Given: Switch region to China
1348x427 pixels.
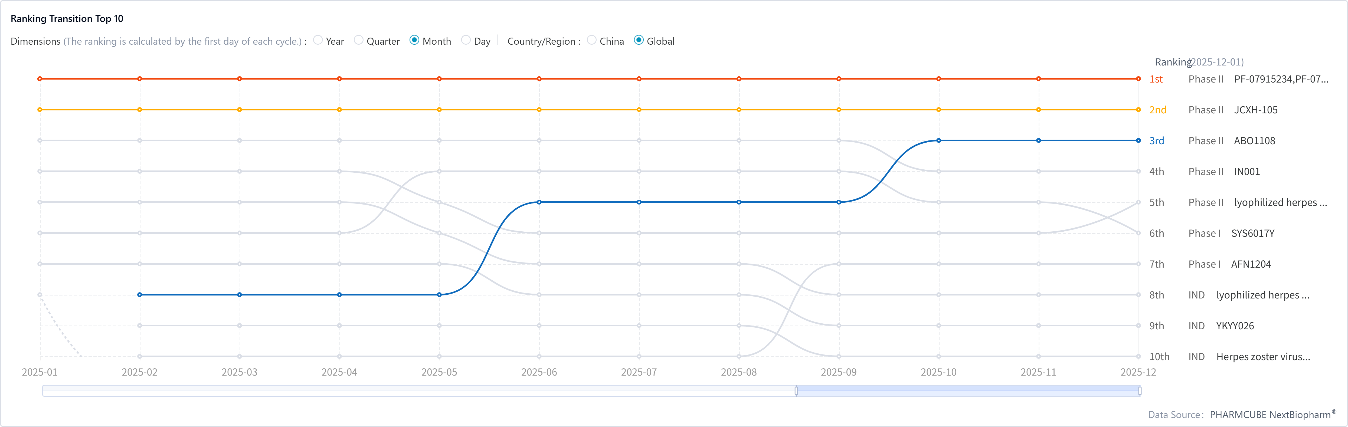Looking at the screenshot, I should [591, 40].
